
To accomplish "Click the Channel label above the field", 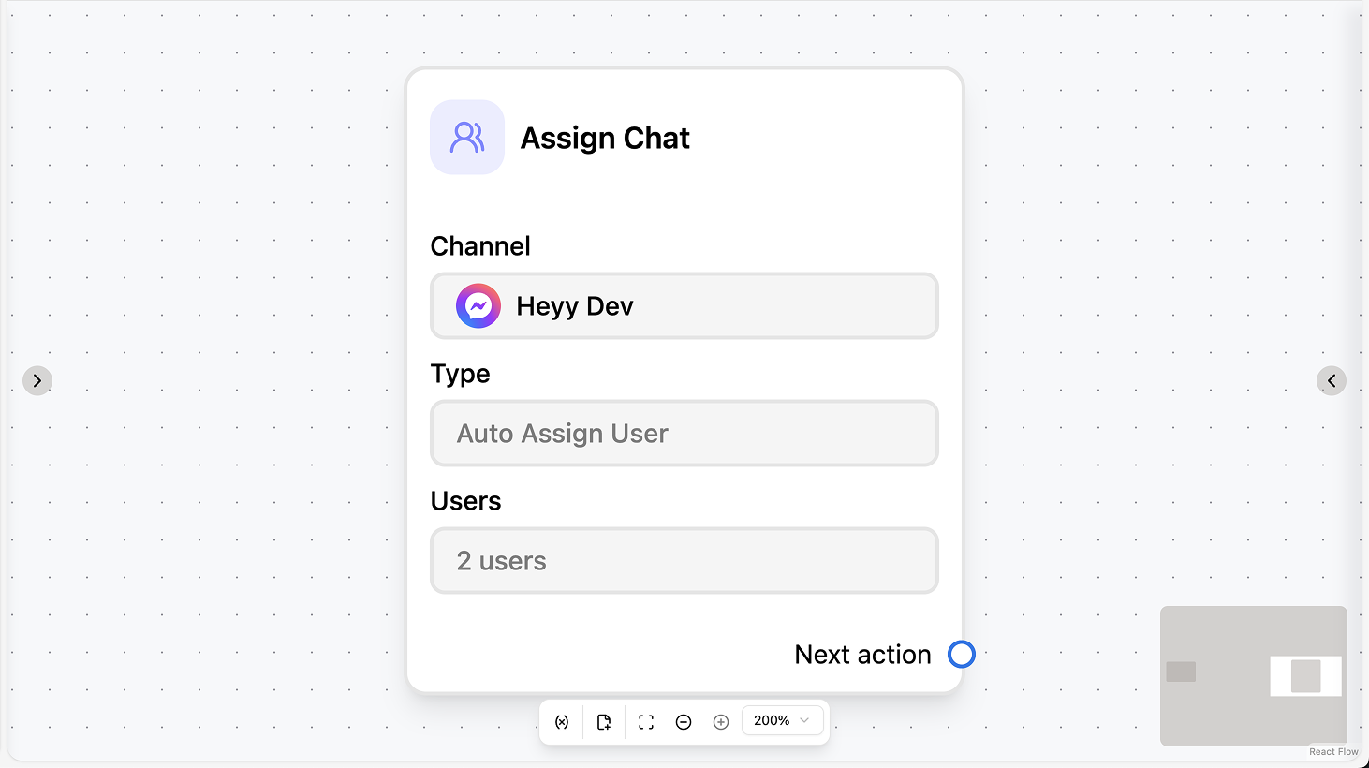I will (x=479, y=245).
